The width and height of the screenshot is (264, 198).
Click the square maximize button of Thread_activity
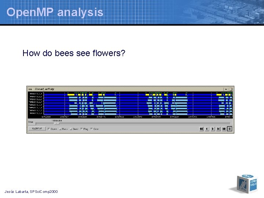click(231, 89)
